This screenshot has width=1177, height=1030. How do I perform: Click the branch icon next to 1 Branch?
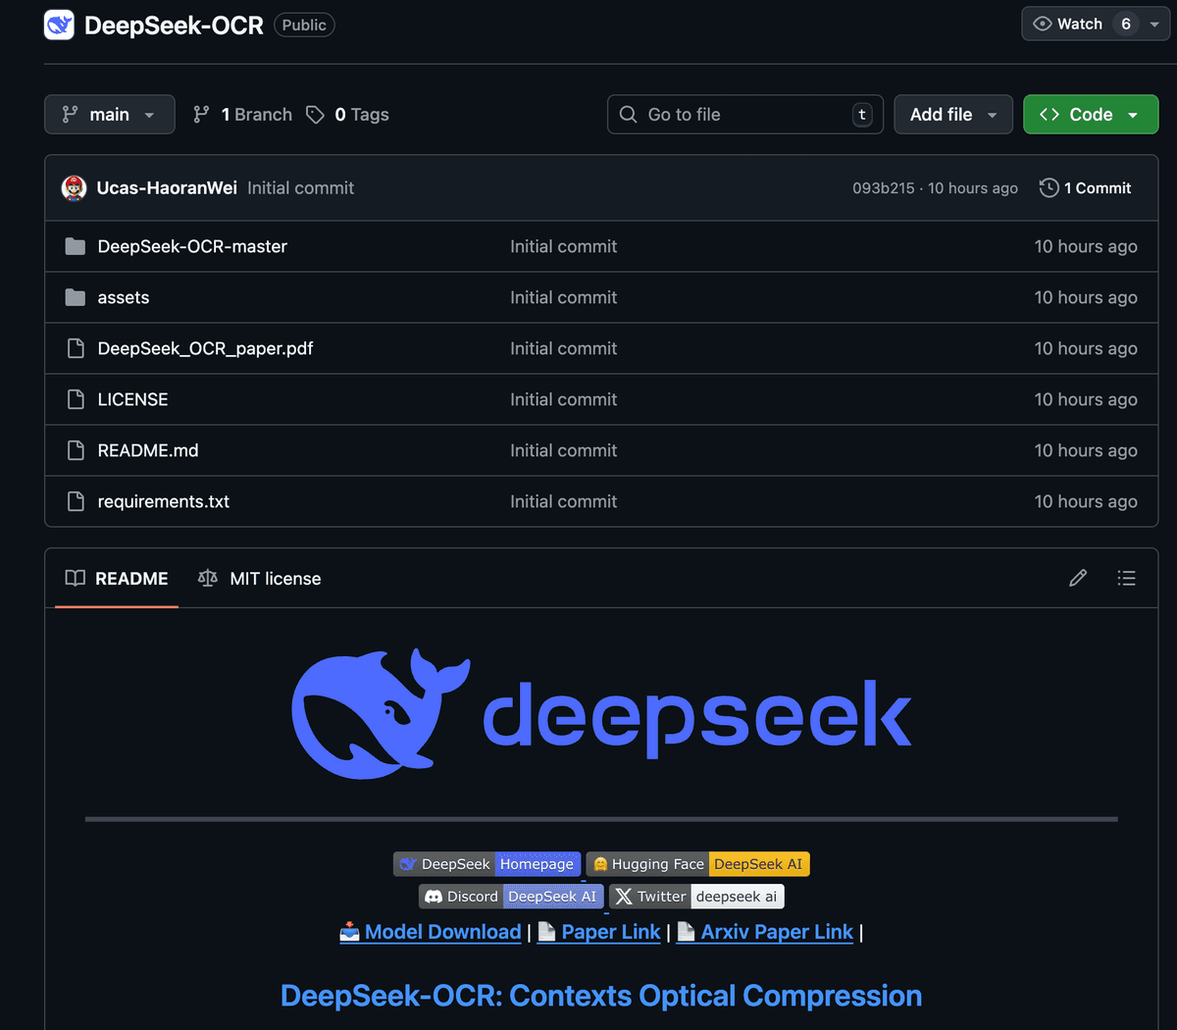pyautogui.click(x=201, y=114)
